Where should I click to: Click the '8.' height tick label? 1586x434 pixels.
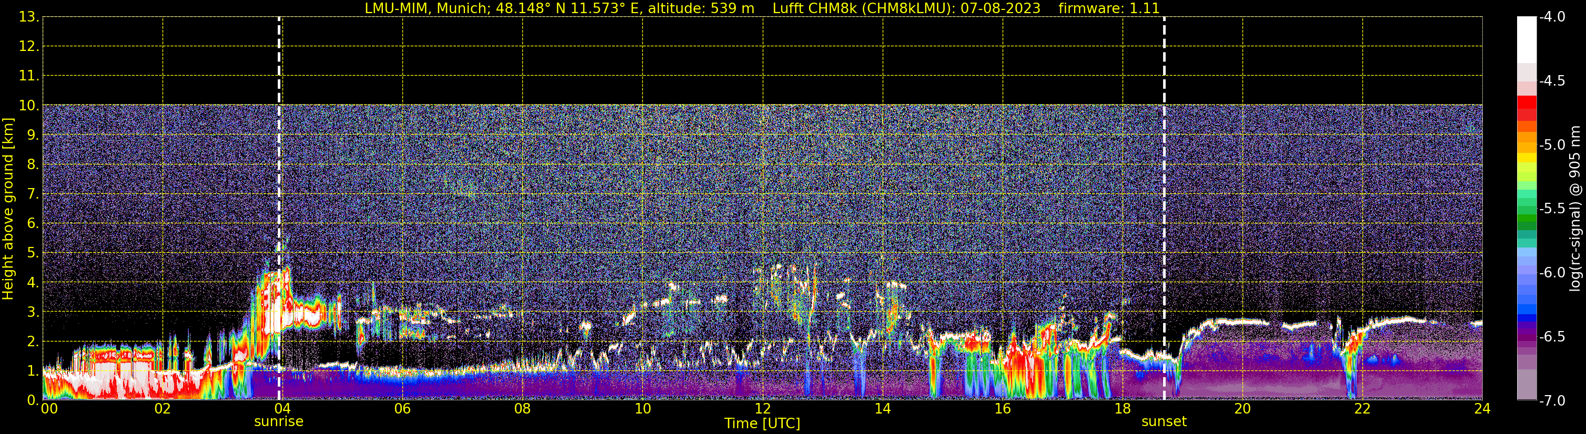pos(33,164)
